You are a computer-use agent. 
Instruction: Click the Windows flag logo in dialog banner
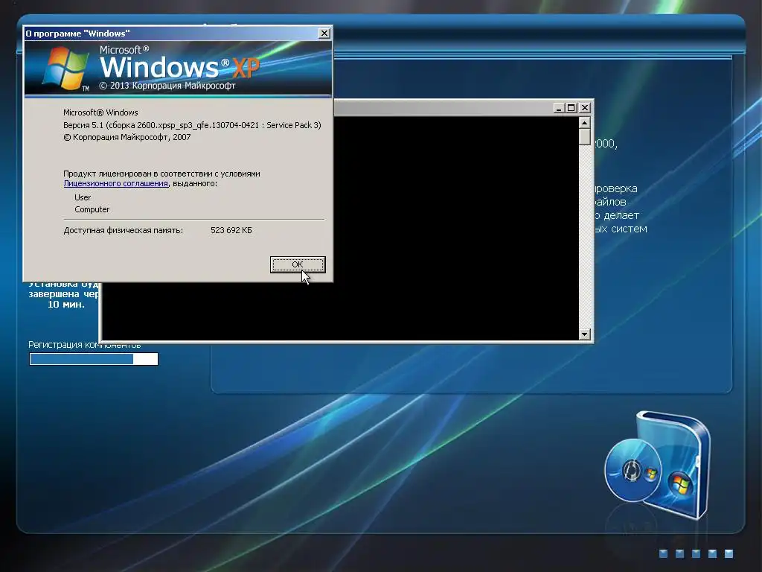[65, 68]
